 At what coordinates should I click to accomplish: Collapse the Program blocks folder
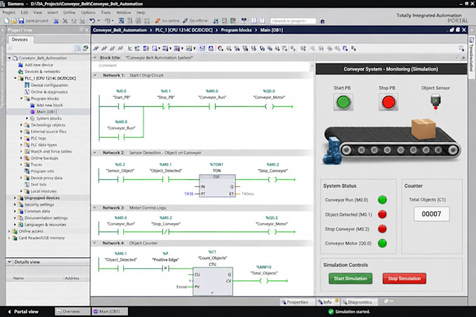(x=21, y=99)
